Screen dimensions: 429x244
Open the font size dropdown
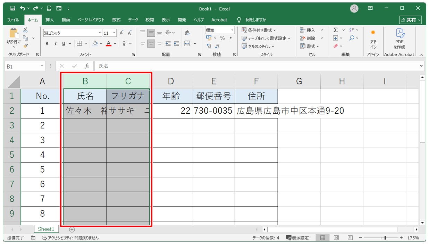[115, 33]
